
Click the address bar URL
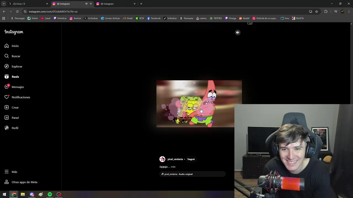click(x=53, y=12)
